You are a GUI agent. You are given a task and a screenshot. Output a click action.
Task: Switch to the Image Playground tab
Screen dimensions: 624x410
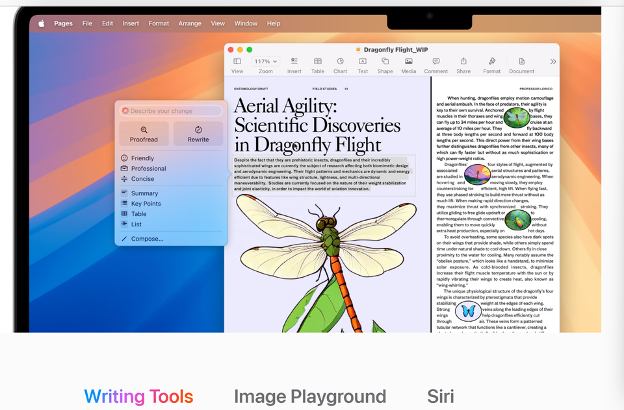coord(310,396)
